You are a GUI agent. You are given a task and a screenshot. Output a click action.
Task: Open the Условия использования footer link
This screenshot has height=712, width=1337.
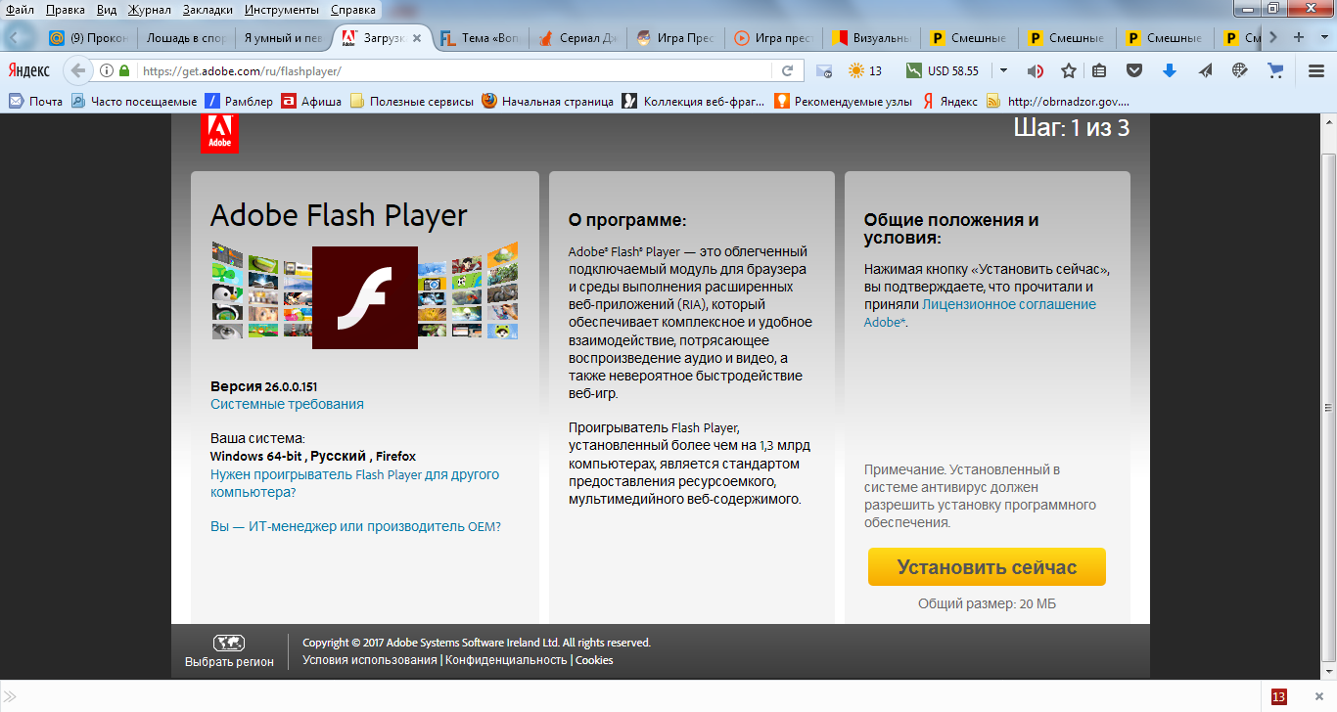click(x=370, y=660)
